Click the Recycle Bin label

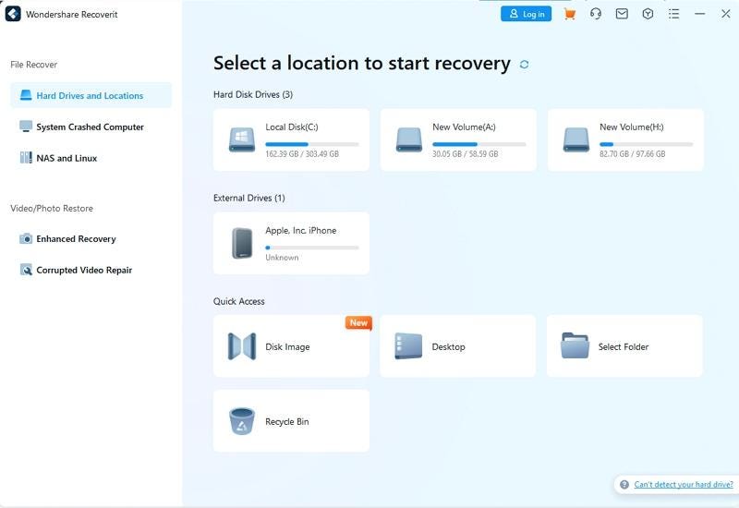tap(287, 422)
